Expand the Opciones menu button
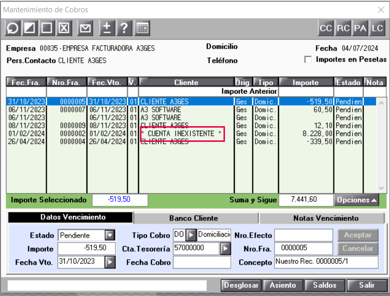The image size is (390, 296). [357, 200]
